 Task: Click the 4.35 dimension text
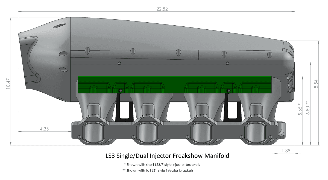44,129
